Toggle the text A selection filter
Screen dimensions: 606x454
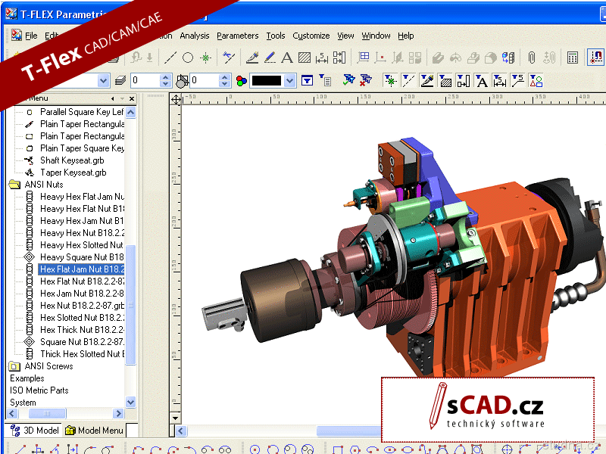[481, 80]
